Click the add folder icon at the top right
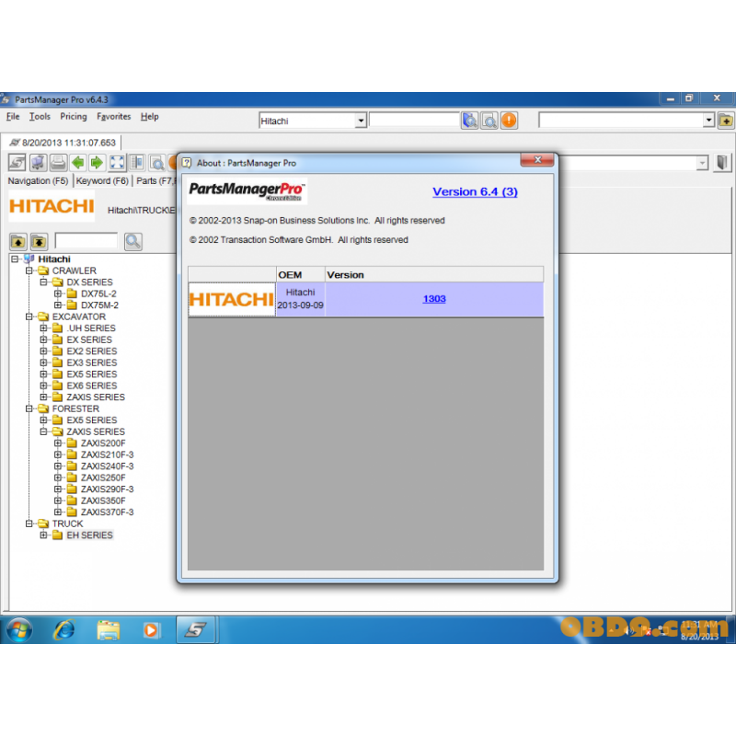Image resolution: width=736 pixels, height=736 pixels. tap(726, 121)
